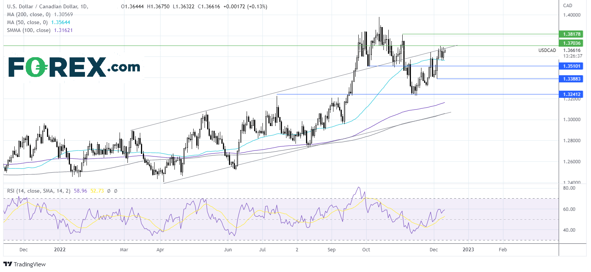
Task: Click the close price C1.36616
Action: pos(209,6)
